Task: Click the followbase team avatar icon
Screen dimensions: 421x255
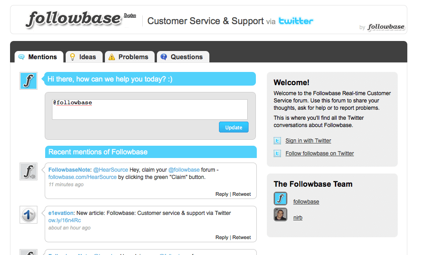Action: (281, 199)
